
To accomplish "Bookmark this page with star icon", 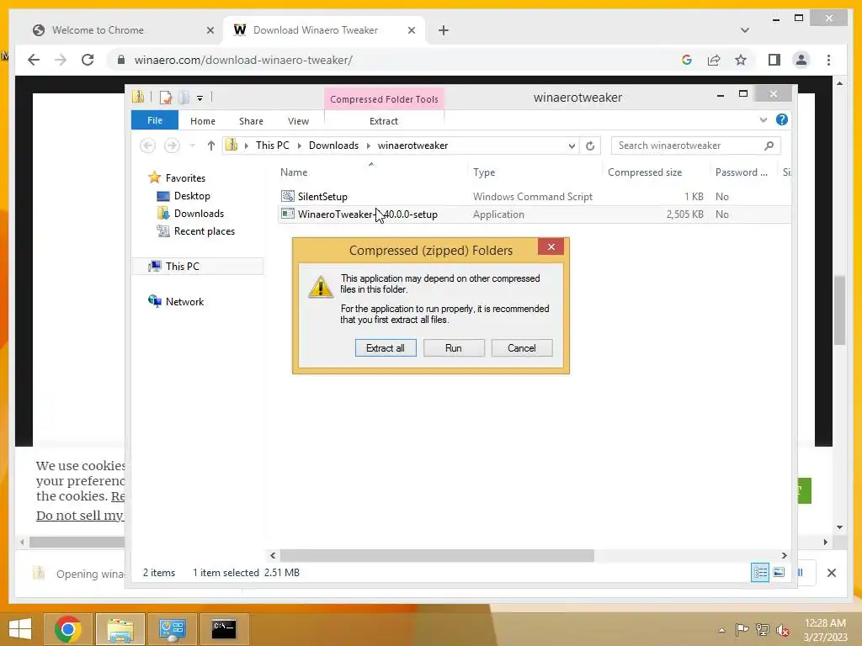I will point(741,60).
